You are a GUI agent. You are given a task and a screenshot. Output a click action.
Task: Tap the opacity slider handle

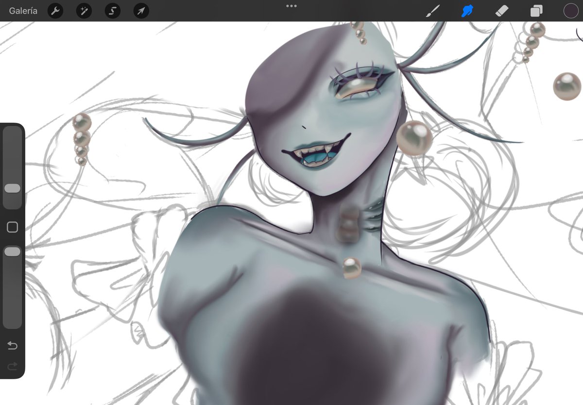click(x=13, y=251)
